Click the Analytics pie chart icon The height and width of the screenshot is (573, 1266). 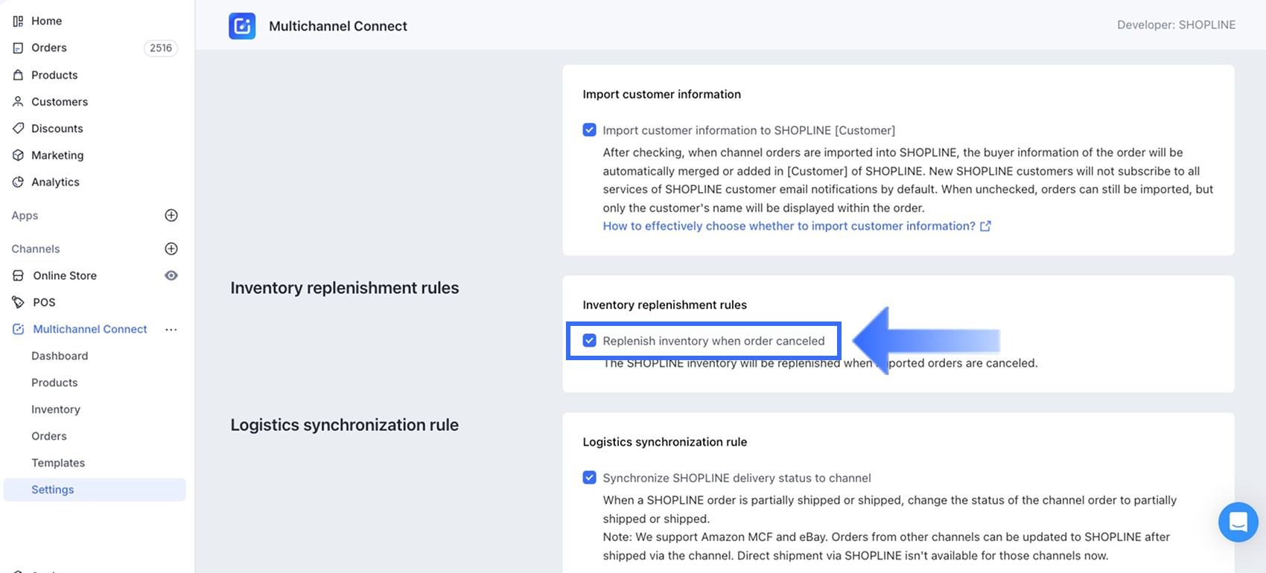(x=18, y=182)
